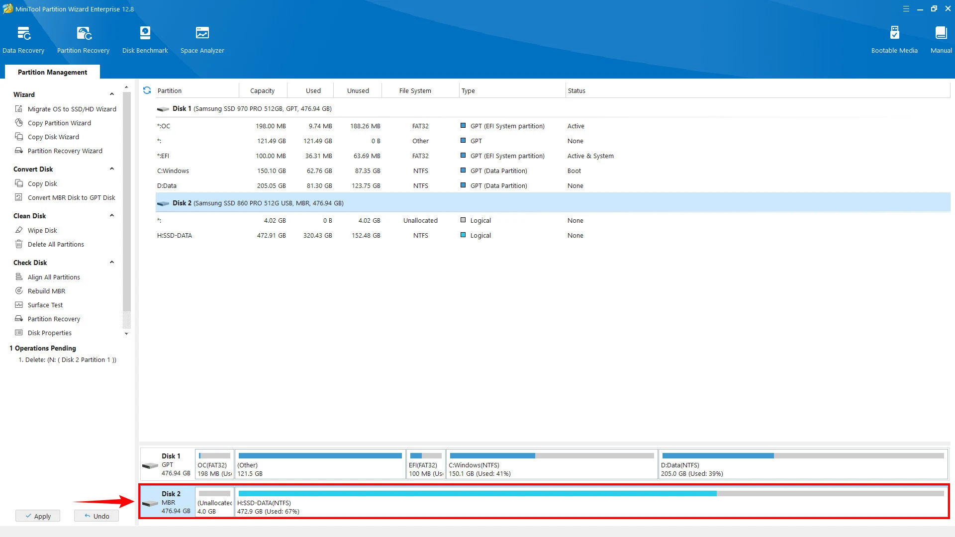
Task: Sort by Capacity column header
Action: click(263, 90)
